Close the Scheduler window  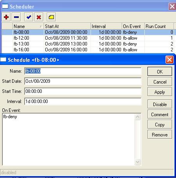(172, 6)
